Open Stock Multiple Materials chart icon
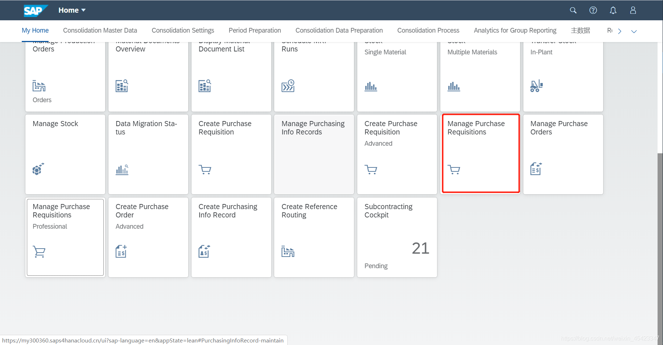The image size is (663, 345). (x=454, y=86)
